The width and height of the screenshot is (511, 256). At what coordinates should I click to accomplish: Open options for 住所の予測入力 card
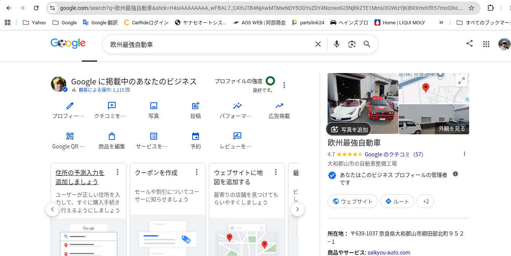(118, 172)
